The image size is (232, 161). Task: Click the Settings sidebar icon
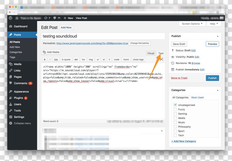11,117
